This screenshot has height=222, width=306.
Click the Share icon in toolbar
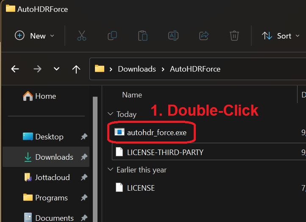pos(204,36)
